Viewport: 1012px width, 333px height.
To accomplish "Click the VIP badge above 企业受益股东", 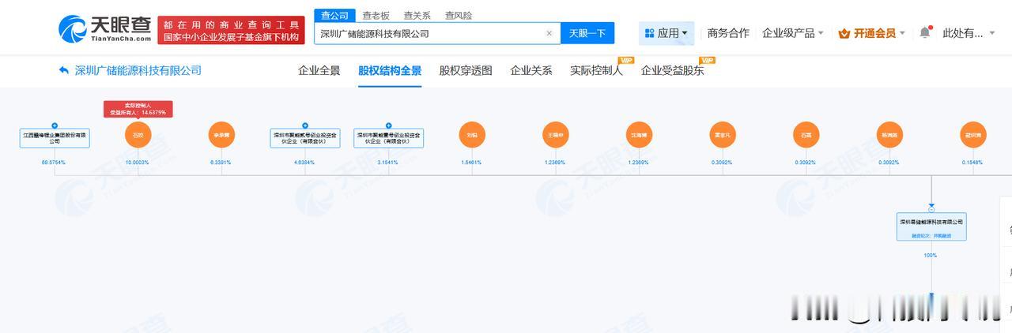I will (x=707, y=60).
